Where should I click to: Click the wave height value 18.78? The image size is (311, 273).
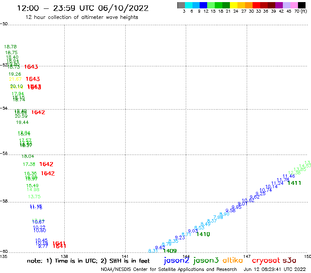coord(11,47)
